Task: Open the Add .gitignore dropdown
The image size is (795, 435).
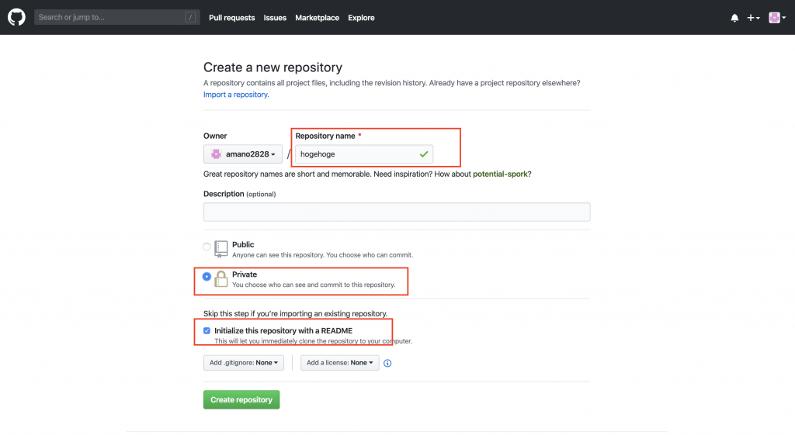Action: click(243, 363)
